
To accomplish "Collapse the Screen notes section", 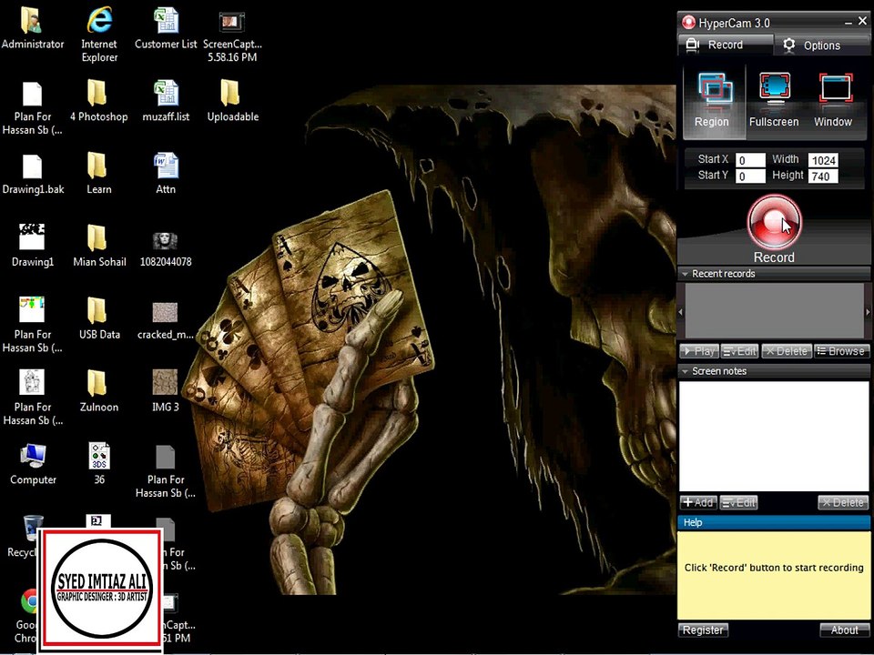I will click(x=685, y=371).
